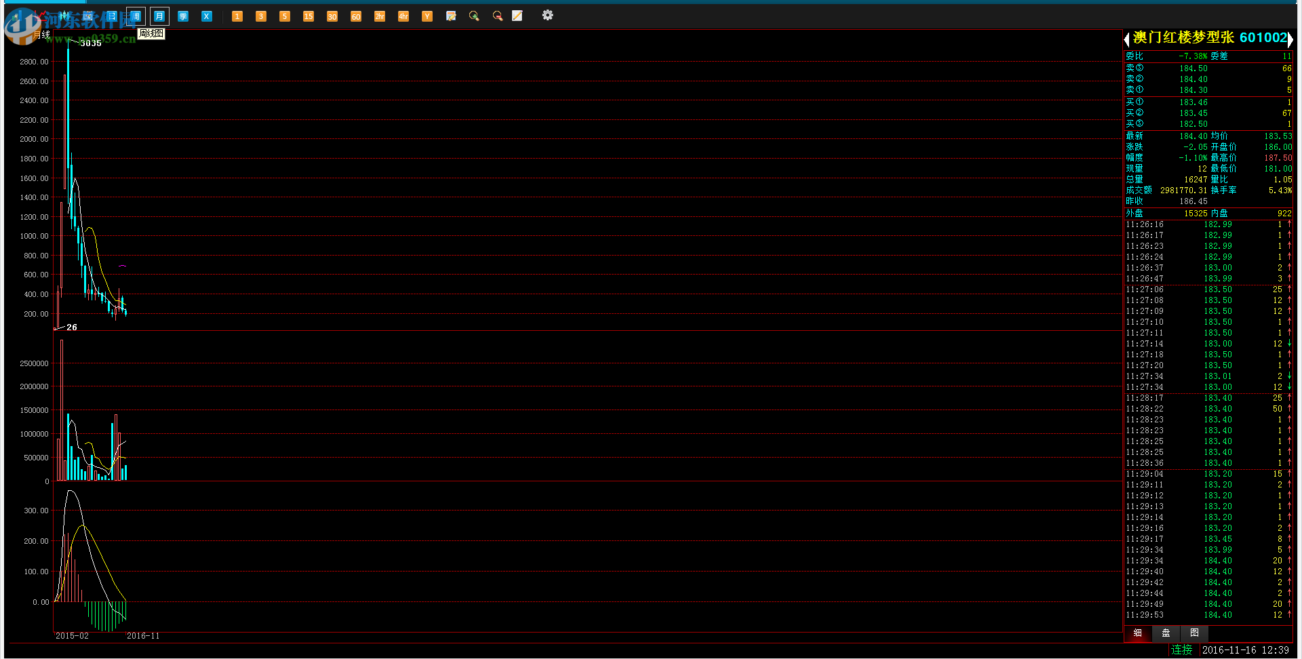Select the 5-minute period button

285,16
